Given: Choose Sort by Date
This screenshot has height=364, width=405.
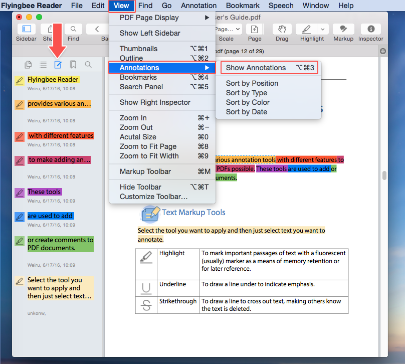Looking at the screenshot, I should 268,112.
